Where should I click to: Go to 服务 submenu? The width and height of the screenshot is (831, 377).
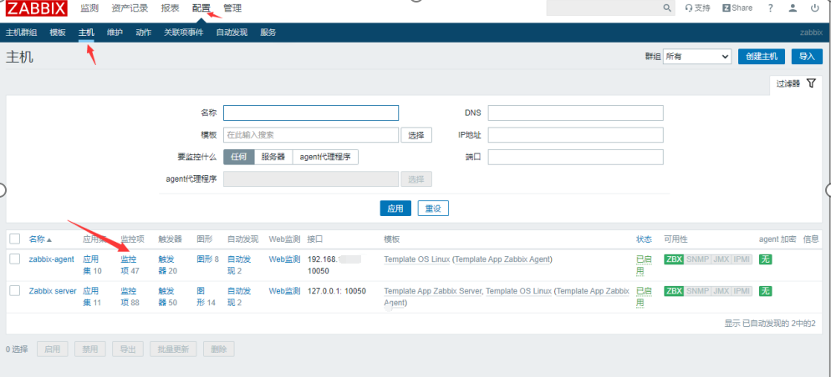tap(268, 33)
